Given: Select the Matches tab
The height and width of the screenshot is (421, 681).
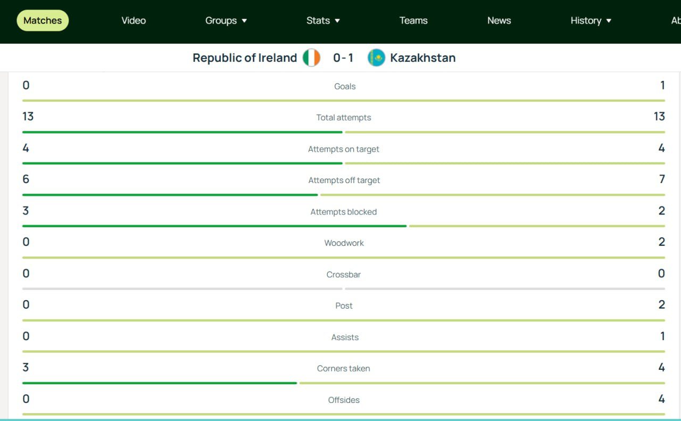Looking at the screenshot, I should (43, 21).
